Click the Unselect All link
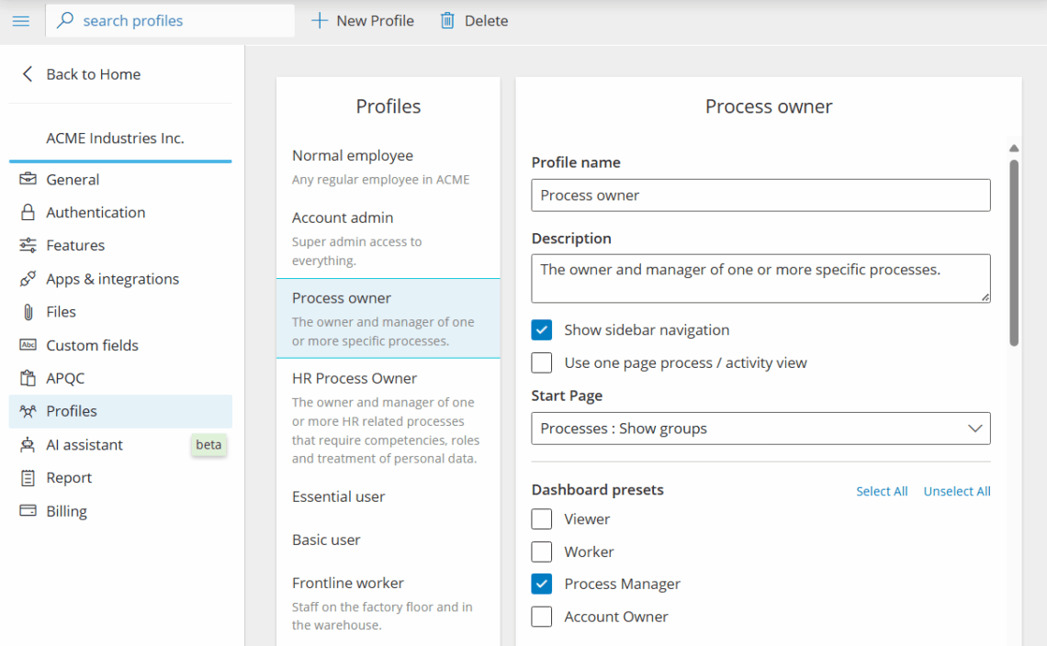Viewport: 1047px width, 646px height. point(956,491)
